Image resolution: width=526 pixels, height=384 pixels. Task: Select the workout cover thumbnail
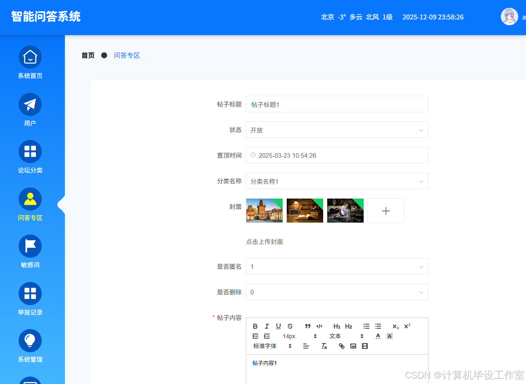[345, 211]
